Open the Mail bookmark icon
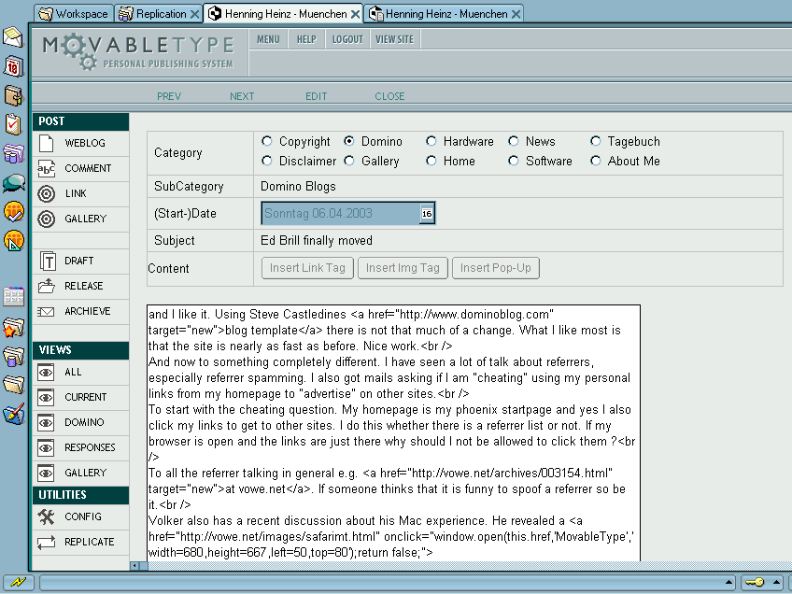The height and width of the screenshot is (594, 792). click(x=13, y=36)
